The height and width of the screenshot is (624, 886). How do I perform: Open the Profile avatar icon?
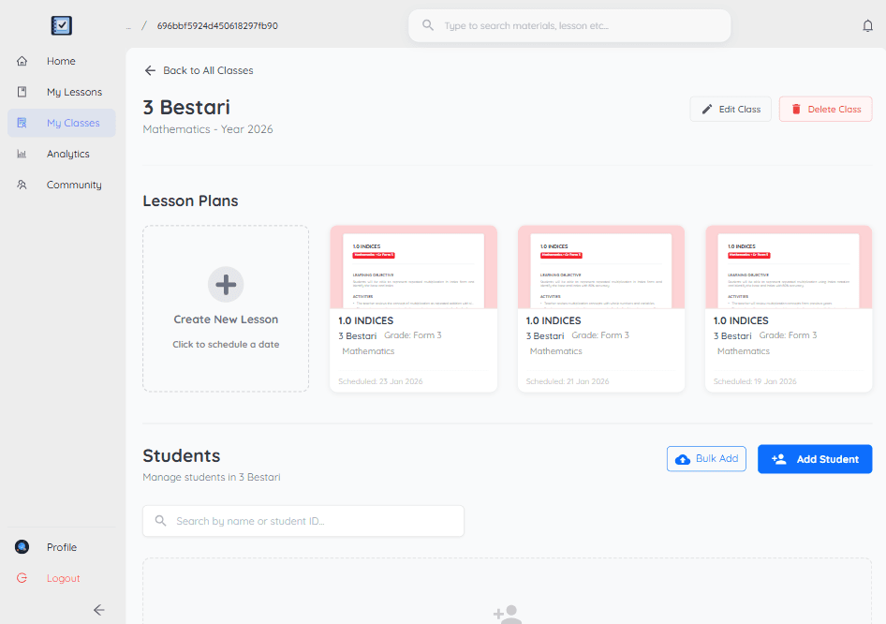(x=22, y=546)
